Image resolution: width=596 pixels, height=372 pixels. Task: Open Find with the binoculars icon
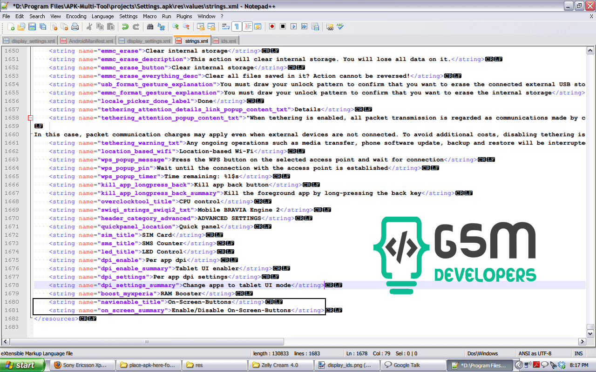point(150,27)
